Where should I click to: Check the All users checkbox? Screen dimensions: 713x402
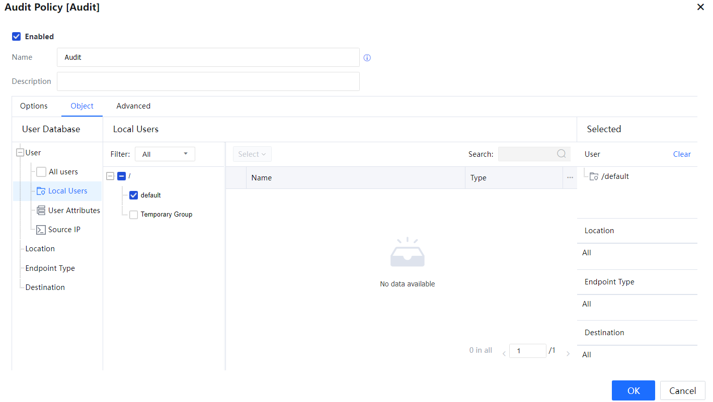[x=41, y=172]
